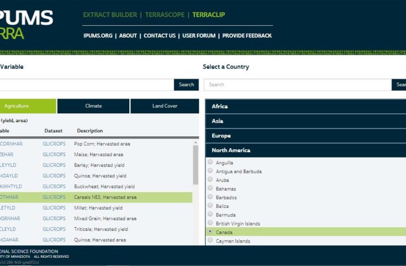This screenshot has height=266, width=406.
Task: Pick the Belize radio button
Action: pos(210,206)
